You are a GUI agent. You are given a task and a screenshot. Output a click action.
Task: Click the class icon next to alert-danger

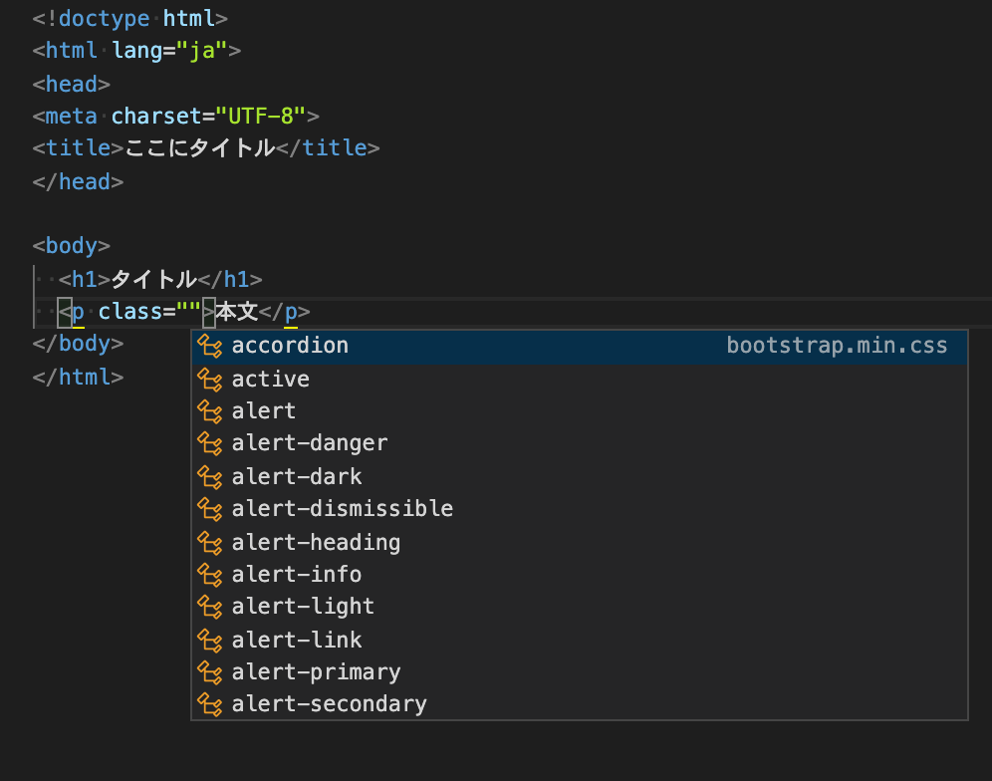pos(210,443)
